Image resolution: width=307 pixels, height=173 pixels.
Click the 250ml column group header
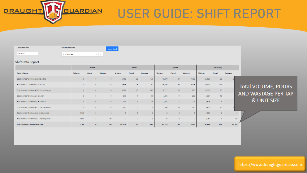click(92, 68)
